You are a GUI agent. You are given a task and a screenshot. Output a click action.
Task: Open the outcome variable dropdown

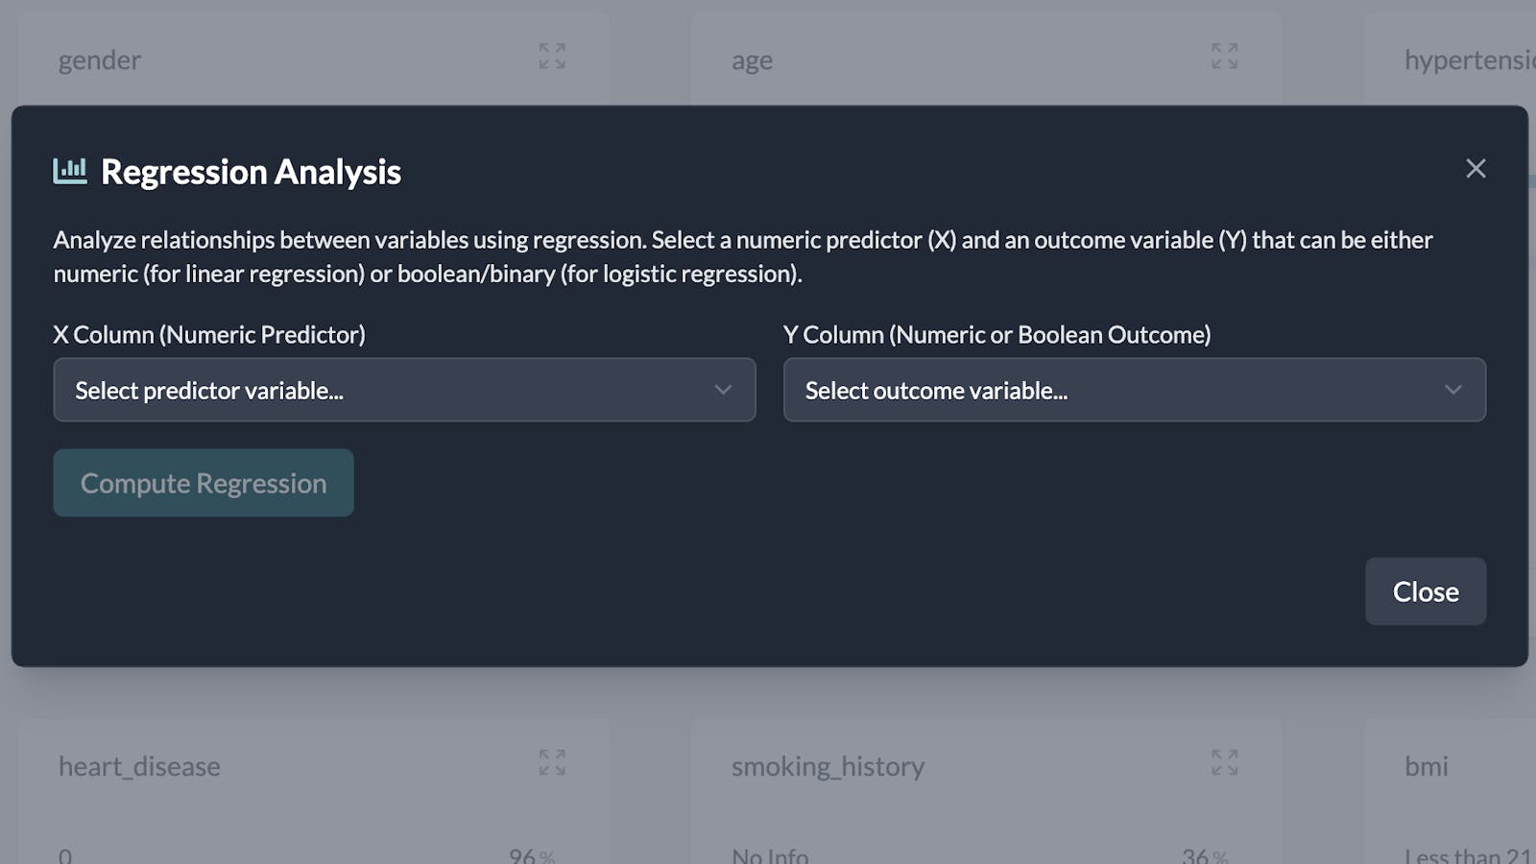(1133, 390)
